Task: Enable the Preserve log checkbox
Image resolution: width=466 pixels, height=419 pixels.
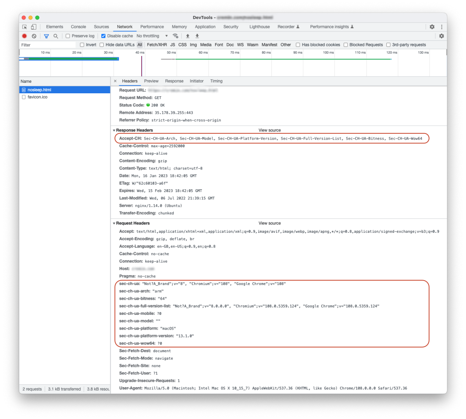Action: click(x=68, y=36)
